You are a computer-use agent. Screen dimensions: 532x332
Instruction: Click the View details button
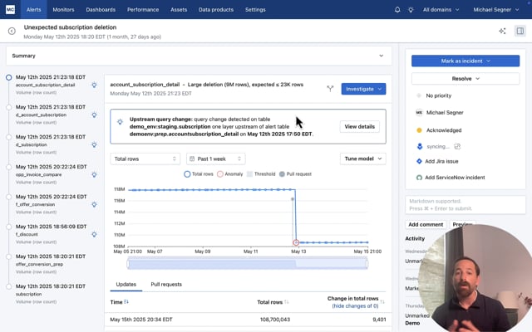[359, 126]
